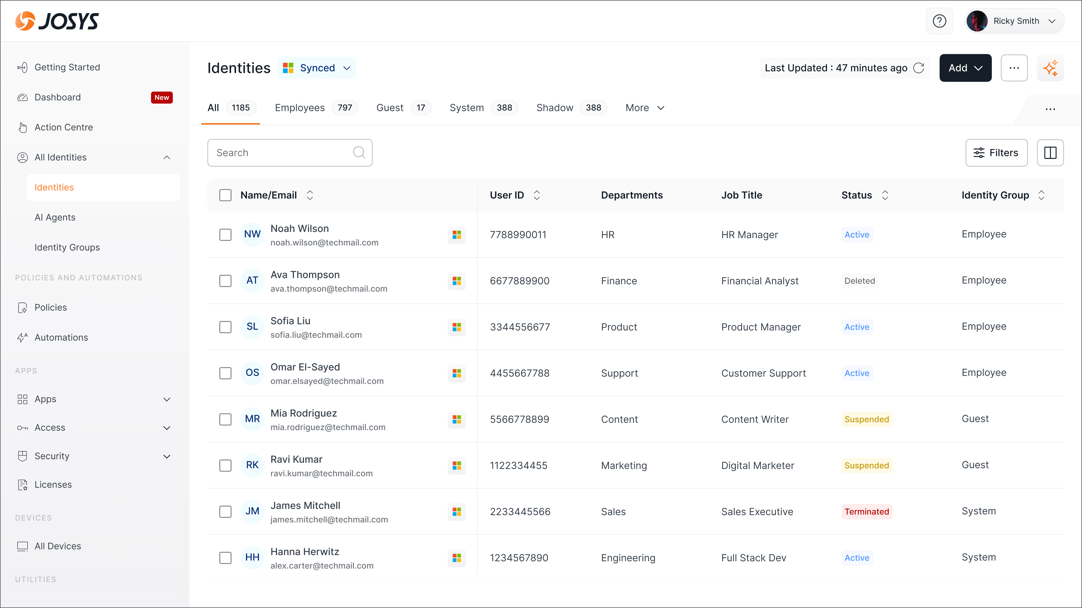Screen dimensions: 1082x608
Task: Open the help question mark icon
Action: tap(939, 21)
